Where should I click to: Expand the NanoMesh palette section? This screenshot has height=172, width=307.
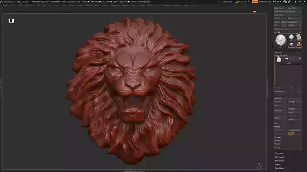(x=279, y=161)
